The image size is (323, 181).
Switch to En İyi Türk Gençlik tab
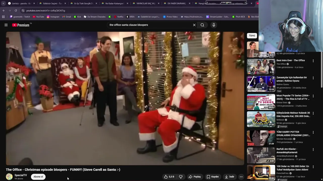[83, 4]
